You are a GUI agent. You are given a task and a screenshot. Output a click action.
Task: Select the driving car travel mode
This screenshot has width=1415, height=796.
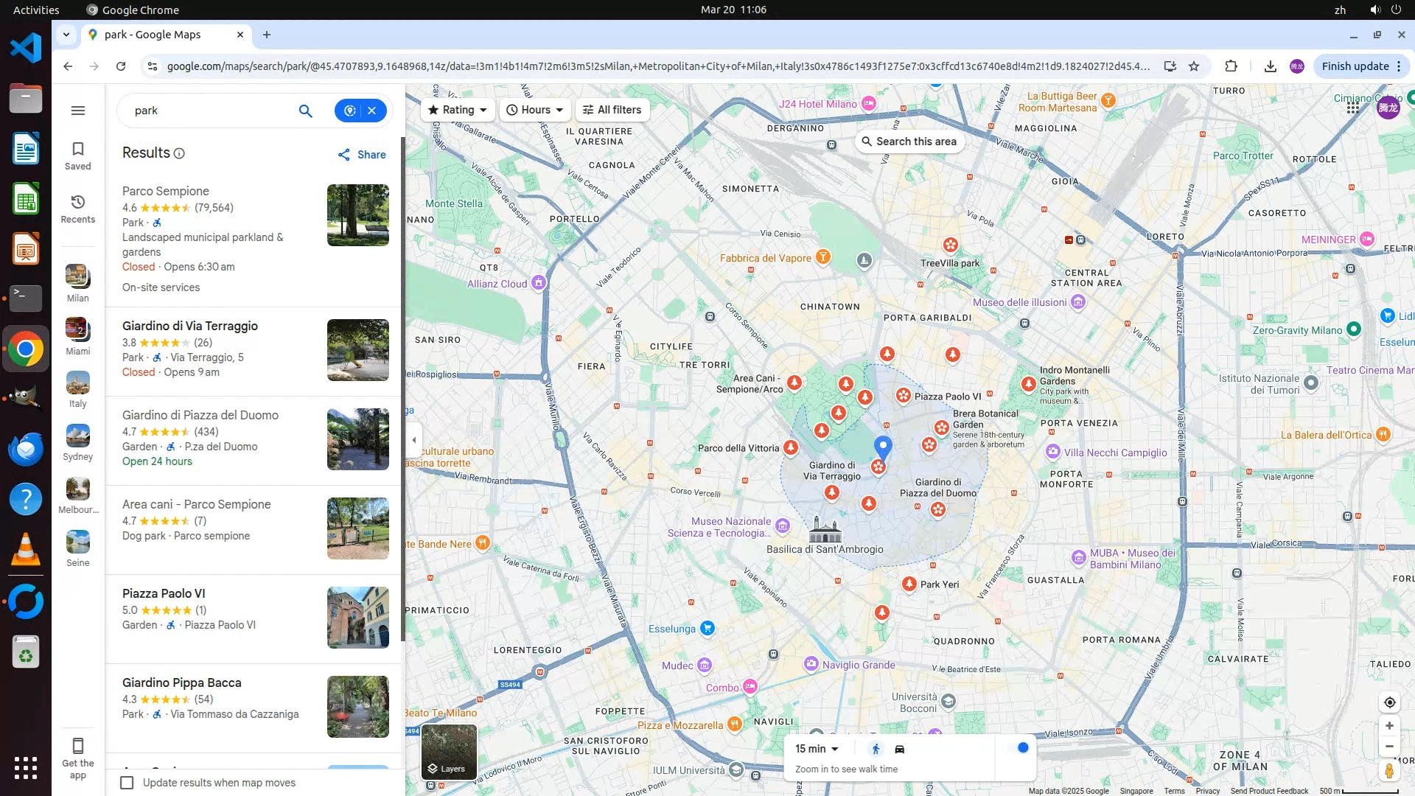coord(899,749)
